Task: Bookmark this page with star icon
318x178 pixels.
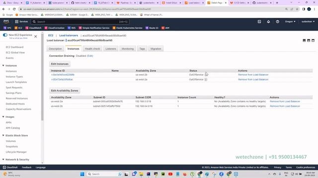Action: point(297,9)
